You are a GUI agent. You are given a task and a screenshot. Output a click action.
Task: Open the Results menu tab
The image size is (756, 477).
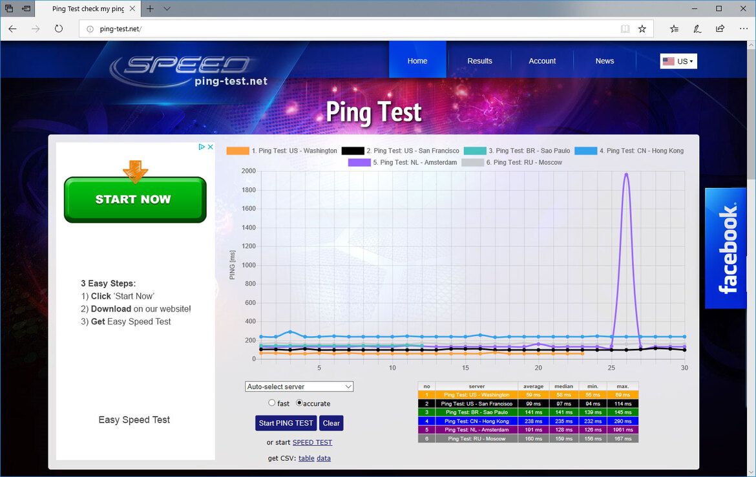479,61
